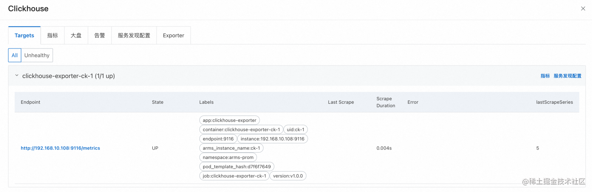Collapse the clickhouse-exporter-ck-1 group chevron
This screenshot has width=592, height=192.
[x=17, y=75]
